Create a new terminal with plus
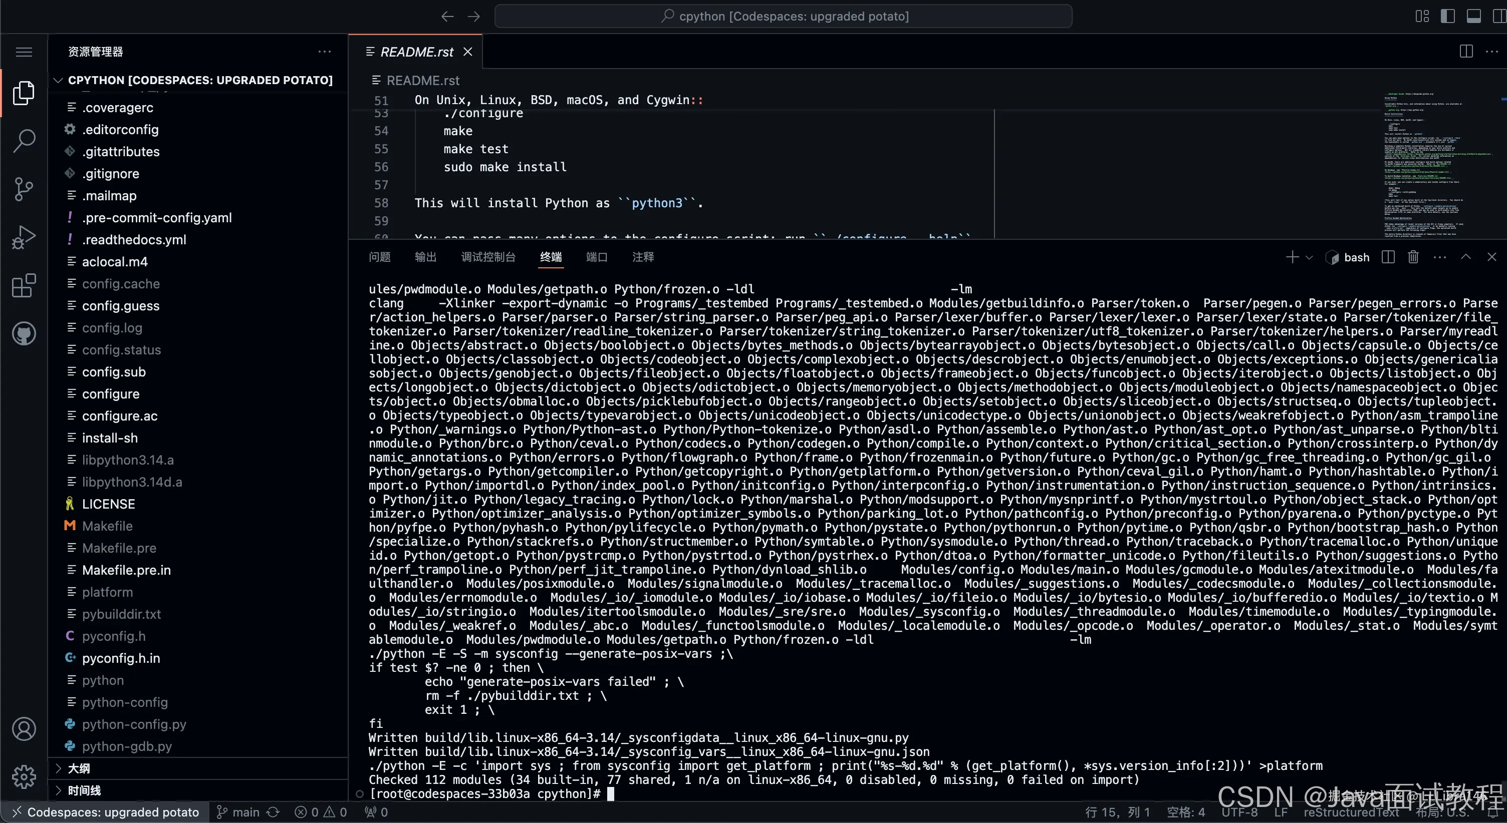This screenshot has height=823, width=1507. (x=1292, y=257)
